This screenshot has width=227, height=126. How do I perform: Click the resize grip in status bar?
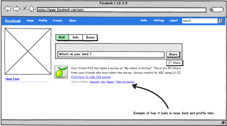(x=223, y=123)
